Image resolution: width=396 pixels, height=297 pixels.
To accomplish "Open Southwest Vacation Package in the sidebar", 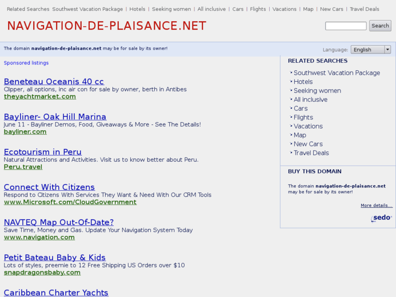I will point(337,73).
